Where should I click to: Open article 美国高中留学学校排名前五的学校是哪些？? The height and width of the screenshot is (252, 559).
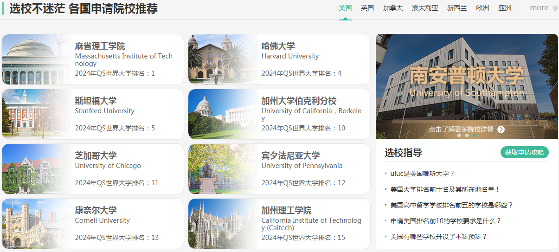pos(451,205)
